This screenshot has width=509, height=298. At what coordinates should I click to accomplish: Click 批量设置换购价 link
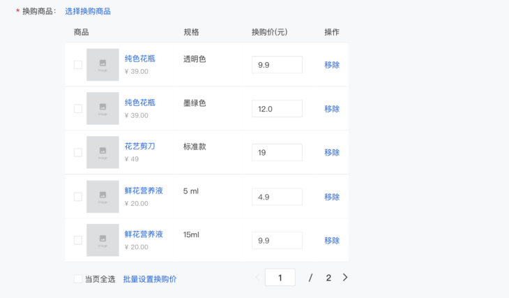(x=150, y=279)
